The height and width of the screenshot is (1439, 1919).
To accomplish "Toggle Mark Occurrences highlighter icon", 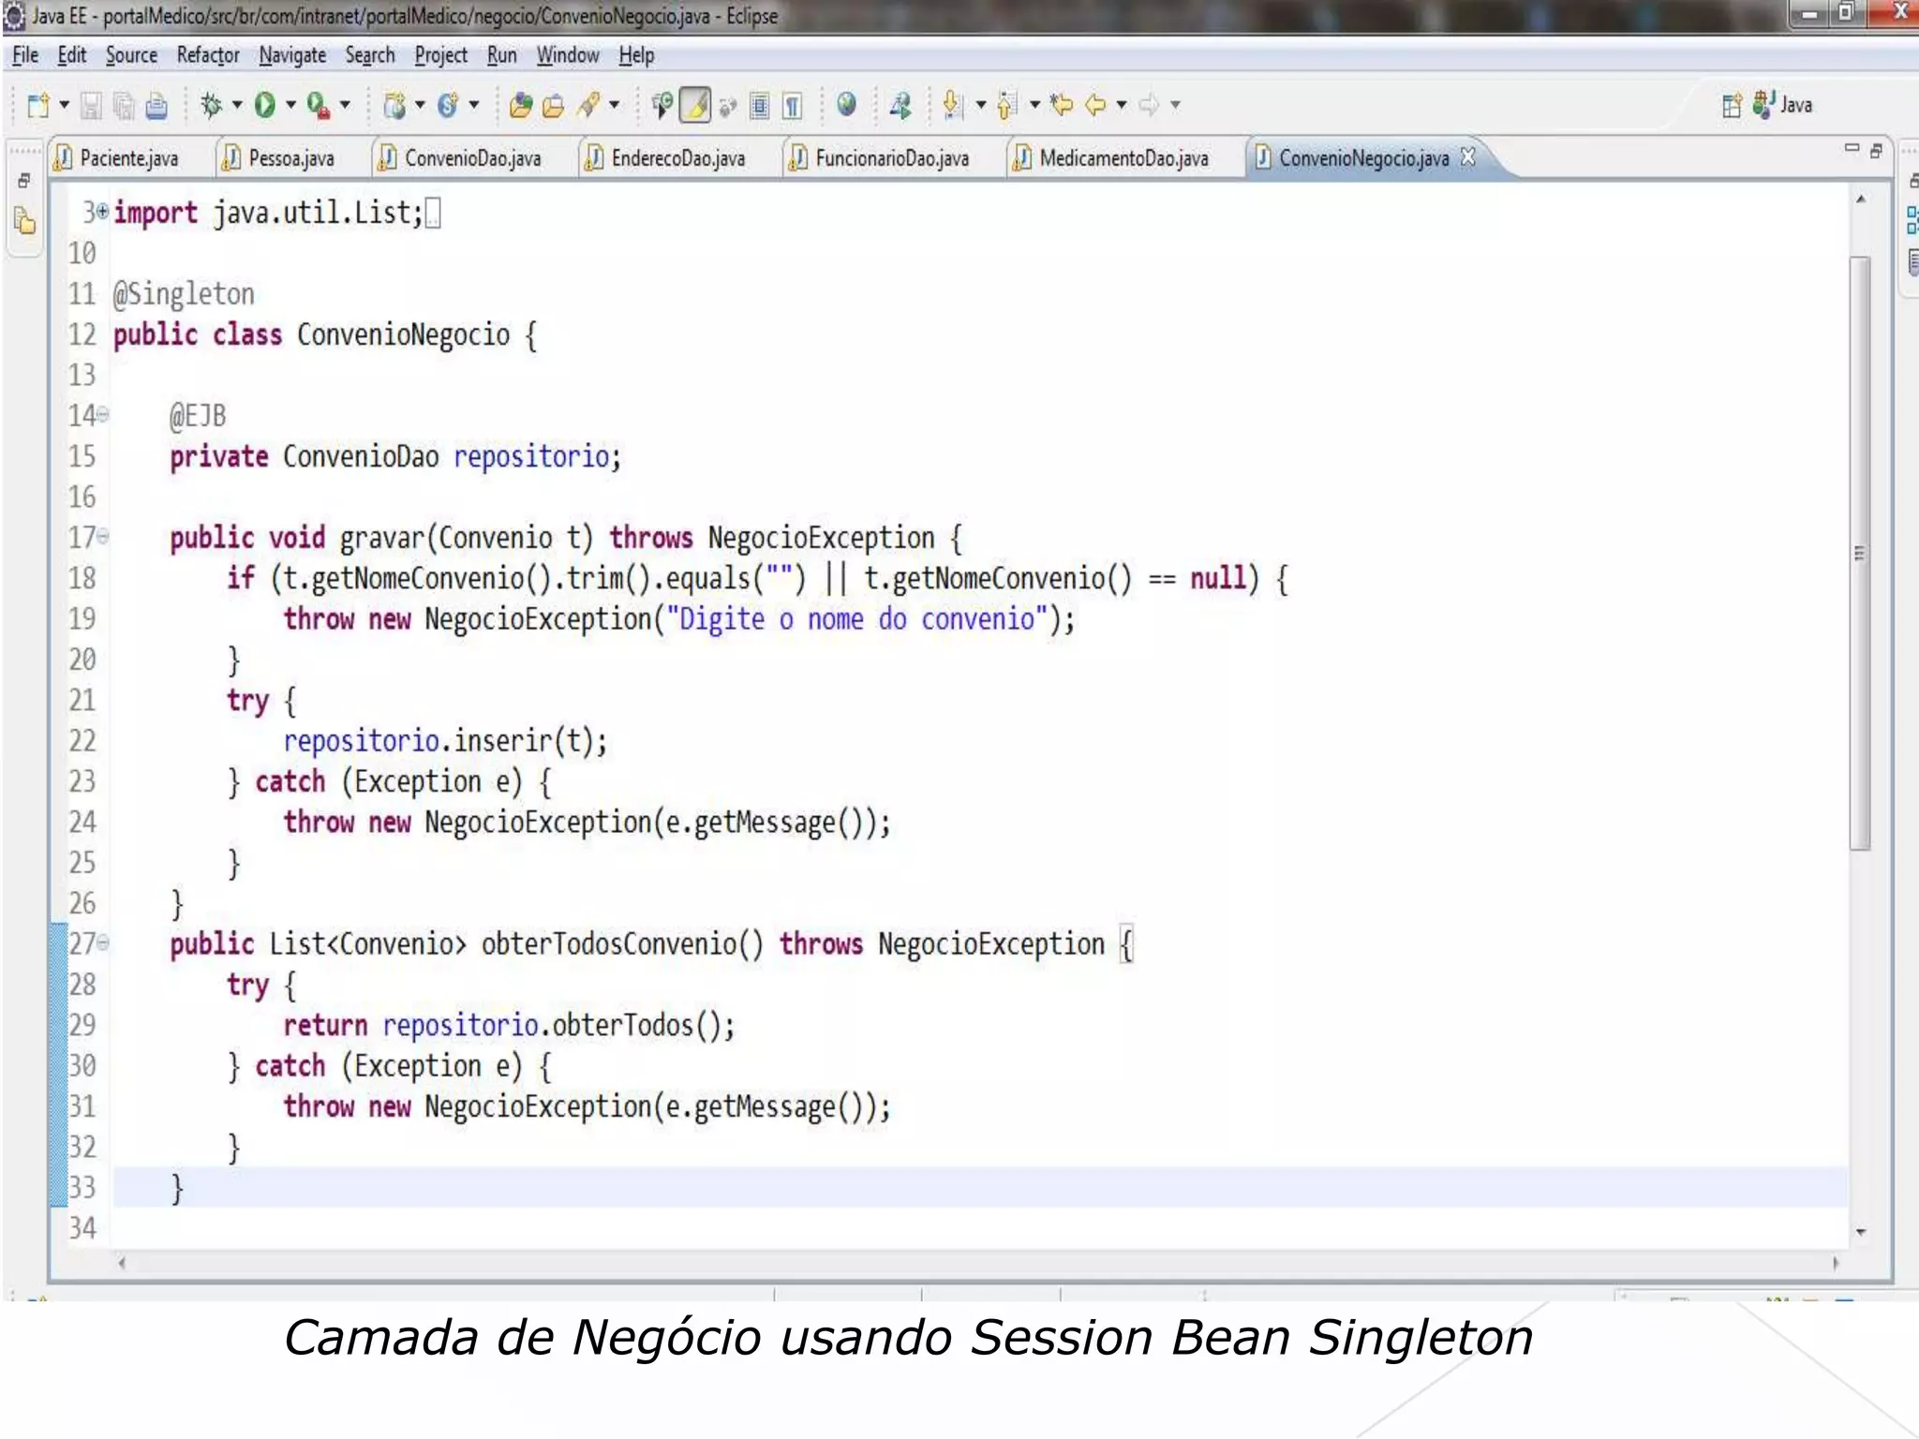I will click(x=695, y=105).
